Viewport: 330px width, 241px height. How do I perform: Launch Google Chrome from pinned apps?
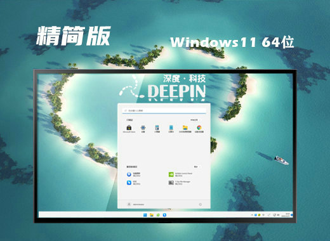click(x=199, y=129)
